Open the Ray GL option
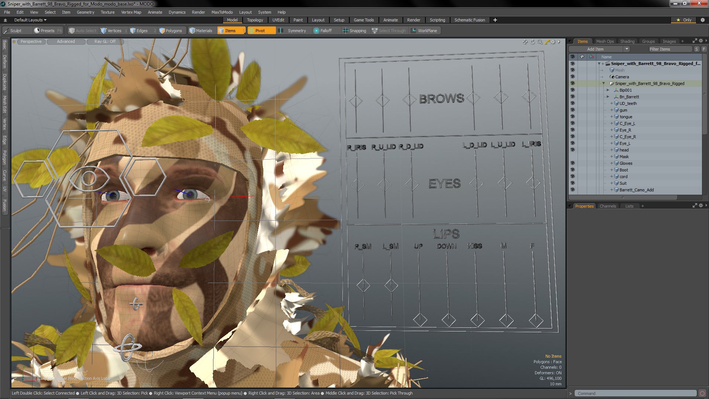This screenshot has height=399, width=709. coord(105,42)
